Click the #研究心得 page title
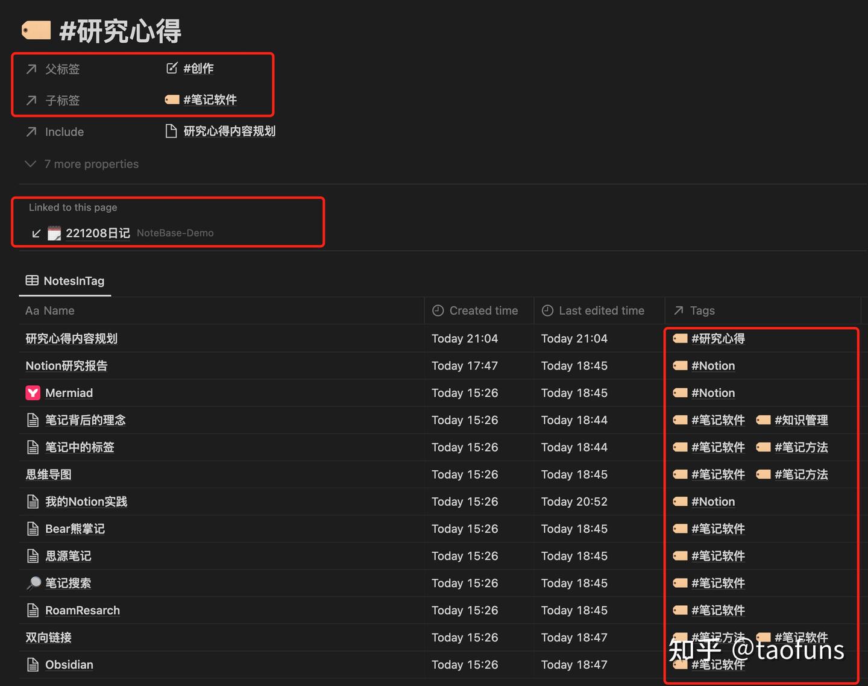Image resolution: width=868 pixels, height=686 pixels. (x=120, y=31)
